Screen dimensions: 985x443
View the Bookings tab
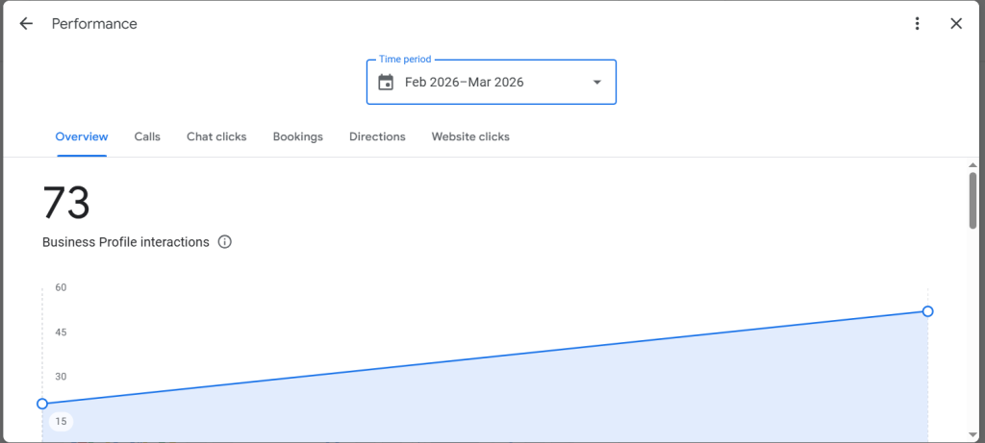click(x=297, y=136)
